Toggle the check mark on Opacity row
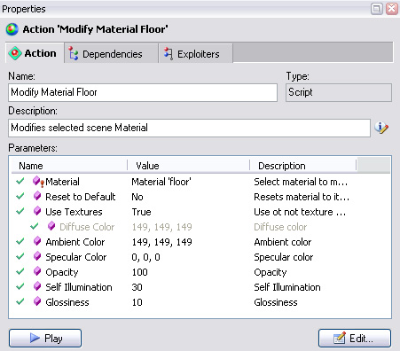The image size is (400, 351). (20, 271)
